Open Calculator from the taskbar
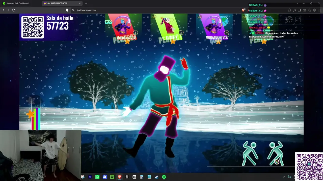This screenshot has width=323, height=181. click(142, 177)
